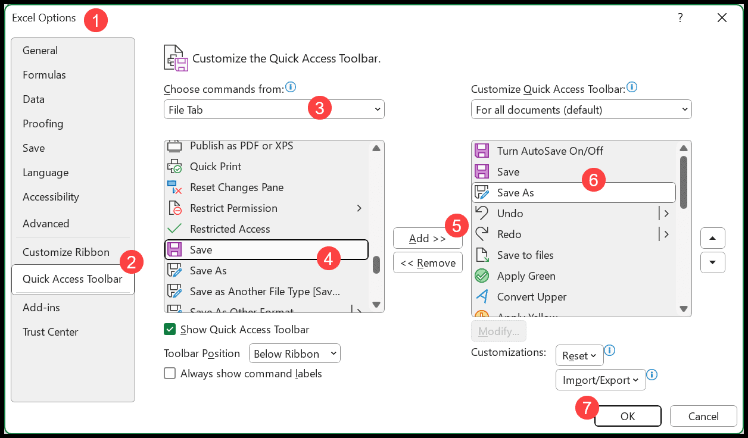
Task: Enable Always show command labels
Action: click(x=170, y=374)
